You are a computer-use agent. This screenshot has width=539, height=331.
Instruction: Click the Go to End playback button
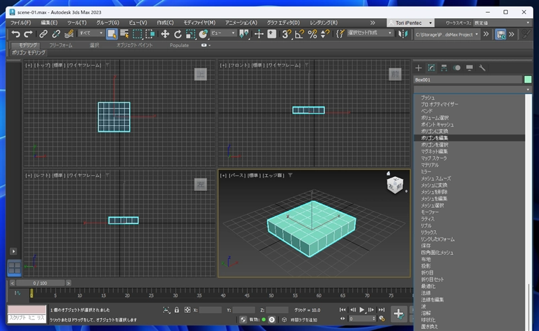381,309
